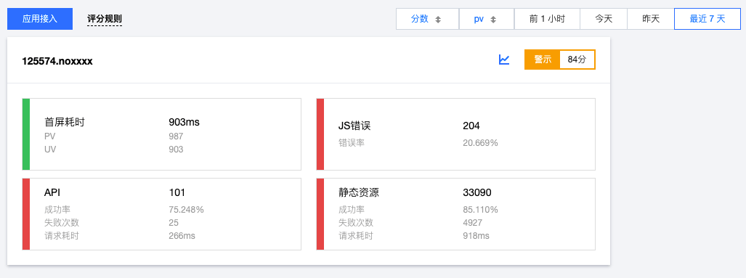Open the 首屏耗时 metric card
The height and width of the screenshot is (278, 746).
pos(162,134)
